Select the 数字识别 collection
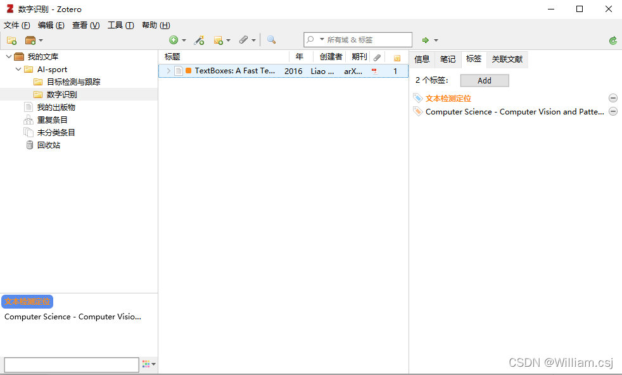Viewport: 622px width, 375px height. pyautogui.click(x=61, y=95)
